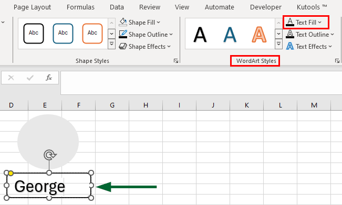Click the Text Outline icon
This screenshot has width=342, height=205.
click(290, 34)
